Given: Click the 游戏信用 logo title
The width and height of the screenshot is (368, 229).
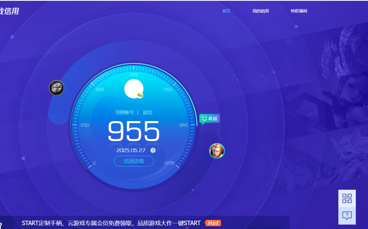Looking at the screenshot, I should [9, 11].
